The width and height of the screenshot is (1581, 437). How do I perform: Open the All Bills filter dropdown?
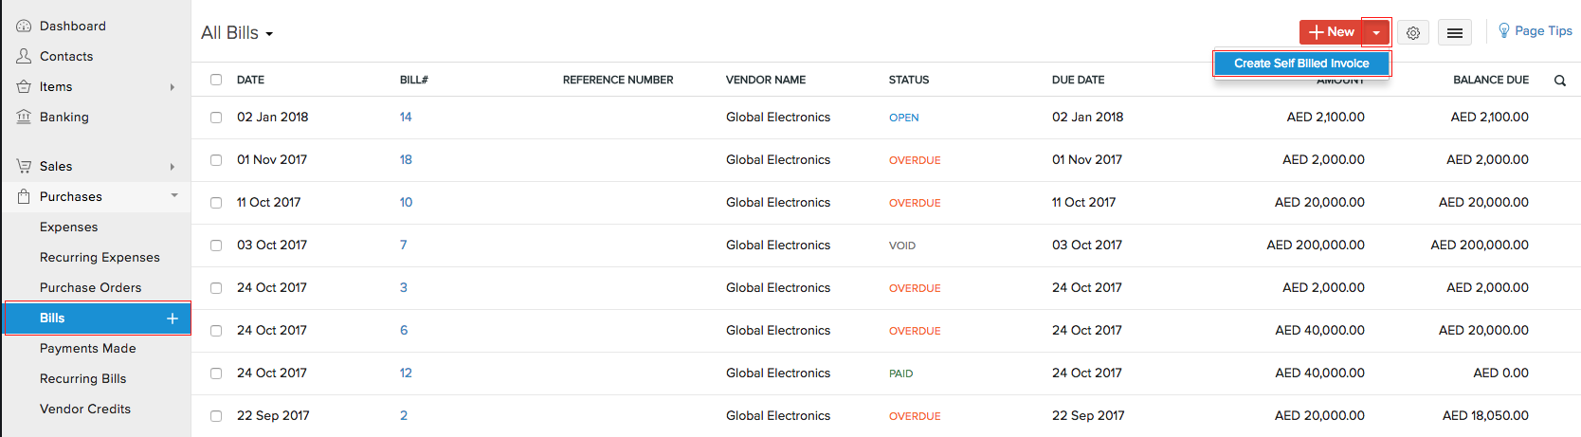(237, 33)
